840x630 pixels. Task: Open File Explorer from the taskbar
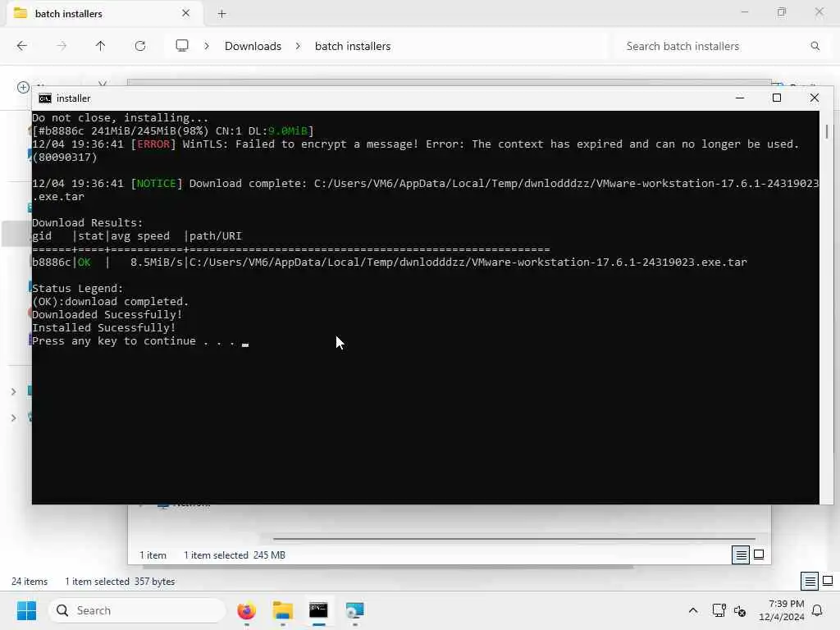[282, 610]
